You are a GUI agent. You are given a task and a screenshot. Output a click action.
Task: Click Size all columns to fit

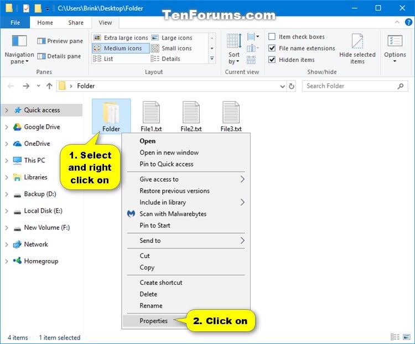(x=251, y=60)
